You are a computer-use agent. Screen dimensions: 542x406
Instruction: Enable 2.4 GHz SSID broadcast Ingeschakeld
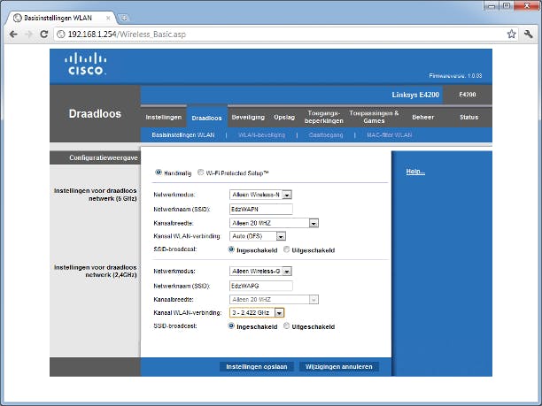232,326
